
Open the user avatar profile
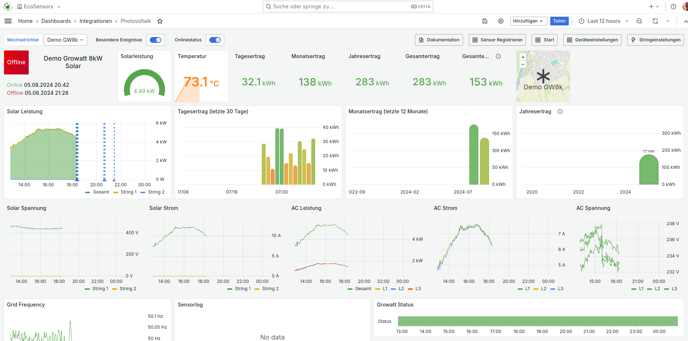tap(685, 7)
